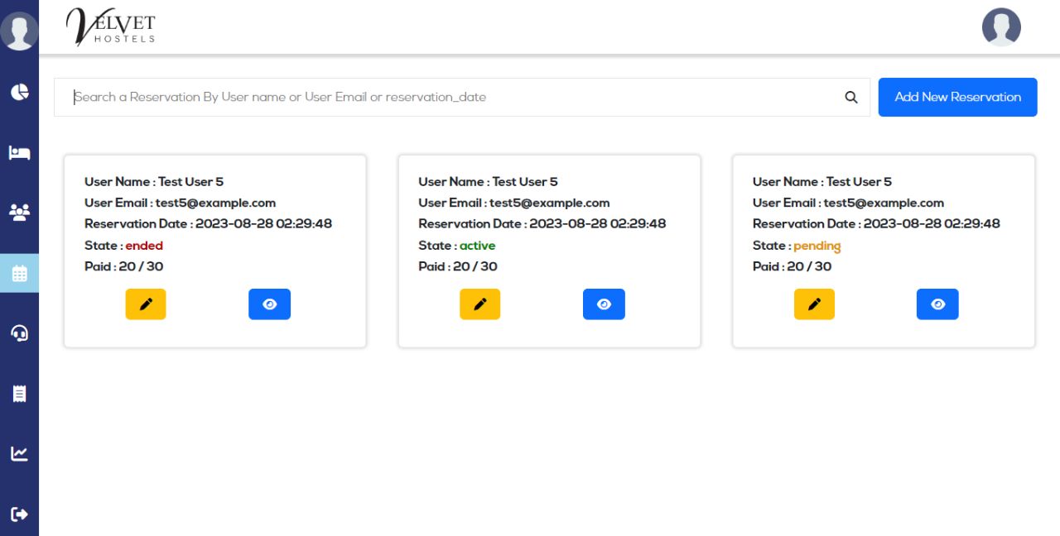Open the profile avatar in top right

click(1001, 27)
